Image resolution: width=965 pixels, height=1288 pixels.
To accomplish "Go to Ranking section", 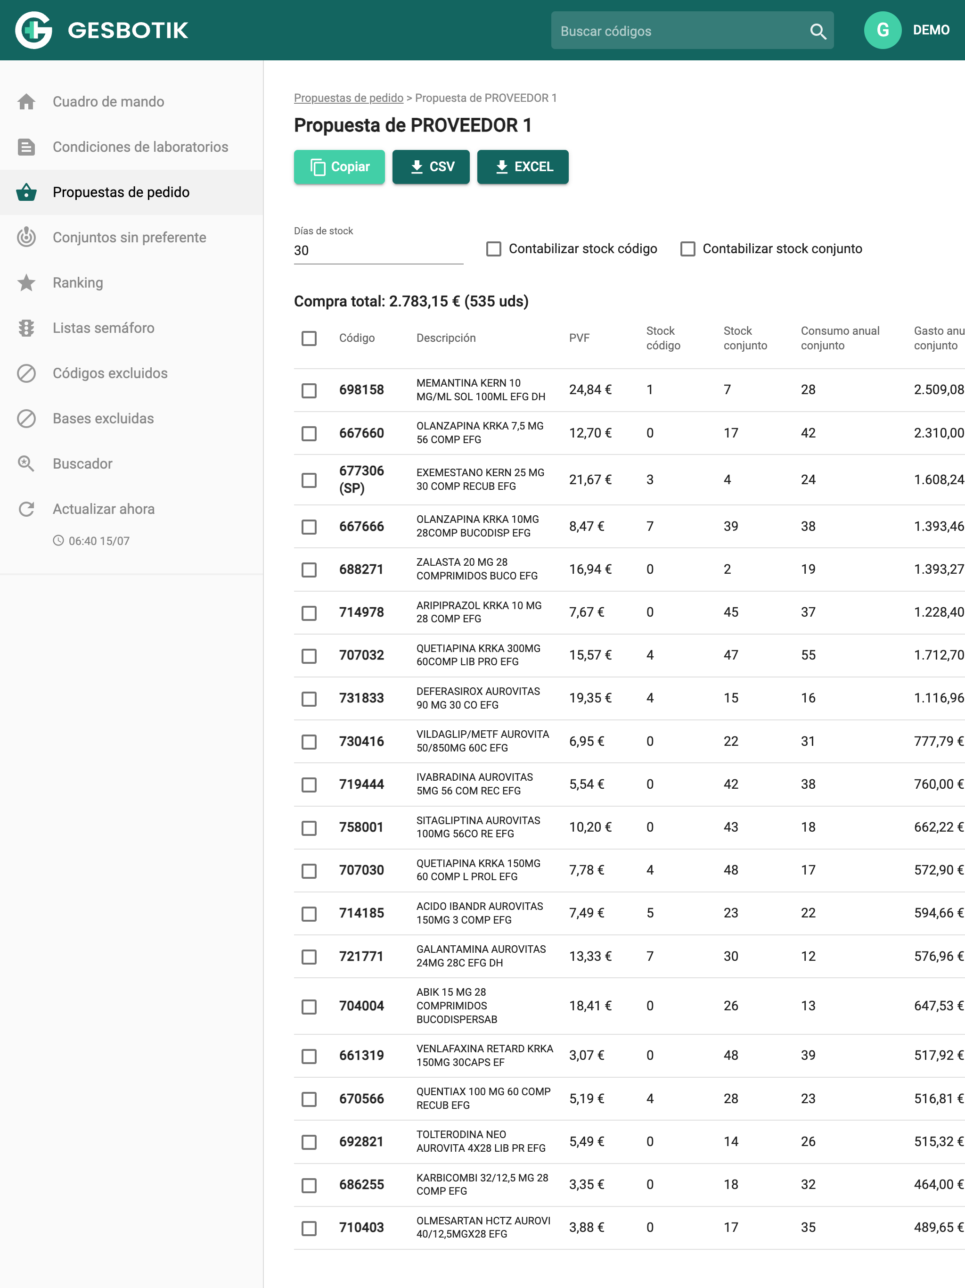I will pyautogui.click(x=131, y=282).
